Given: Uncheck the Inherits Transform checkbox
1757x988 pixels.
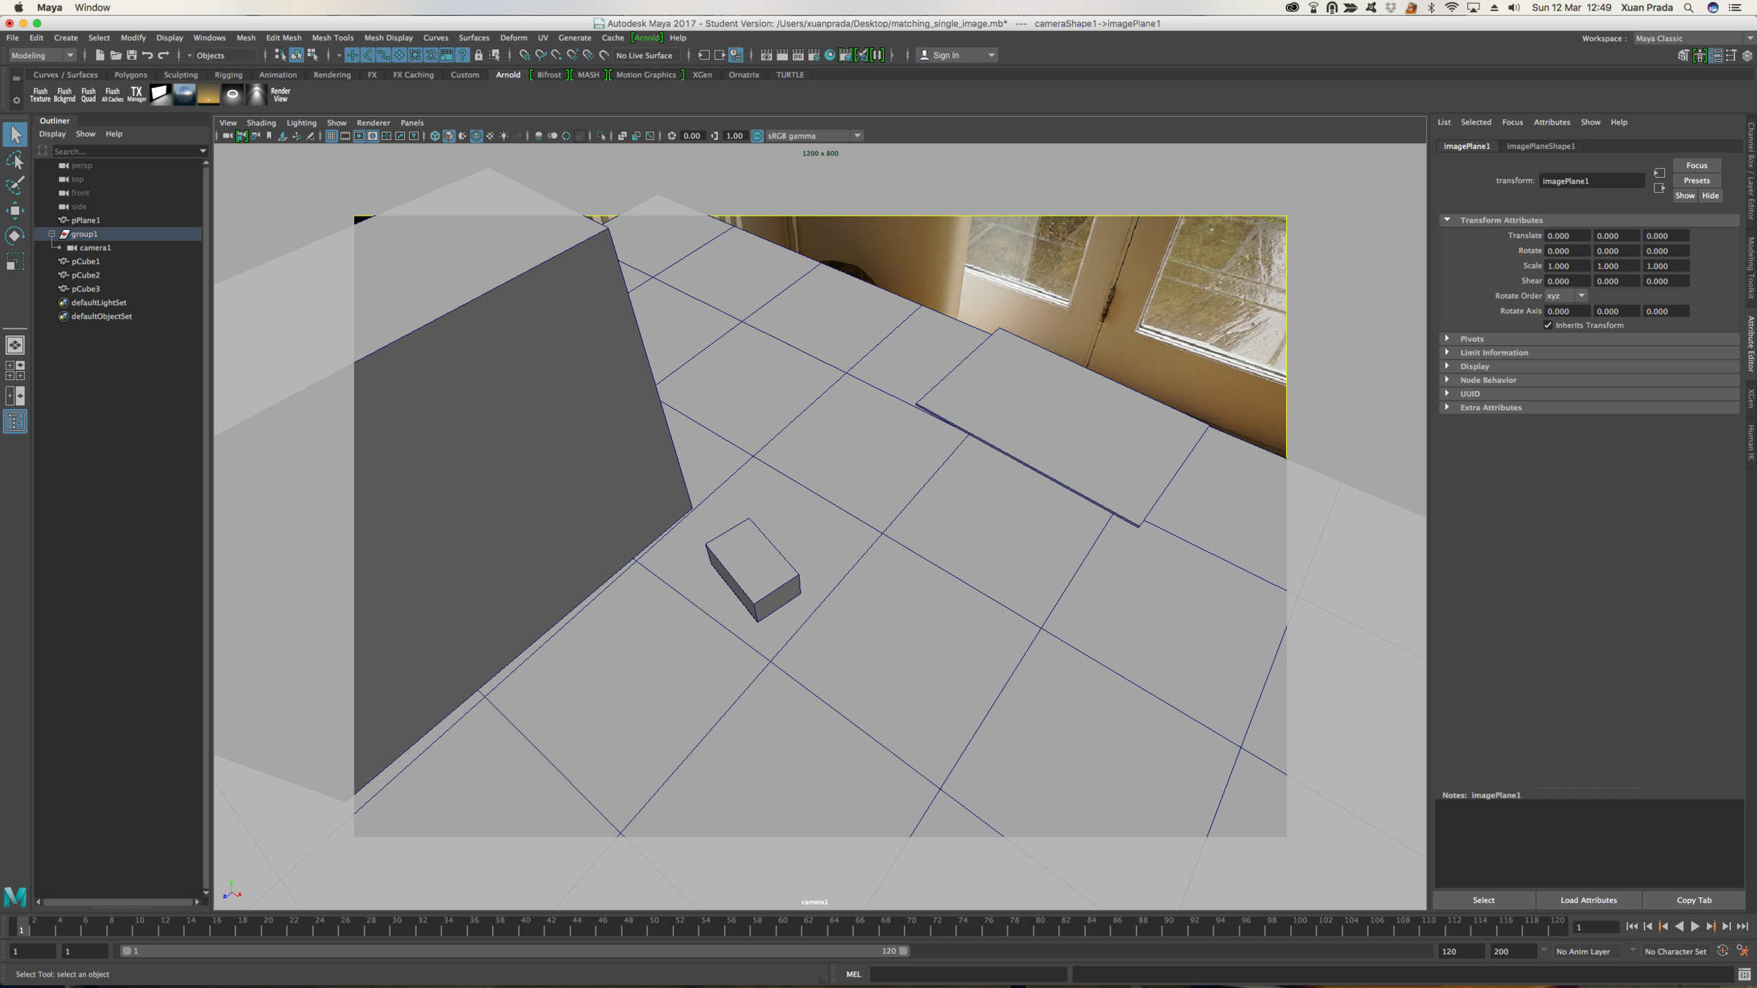Looking at the screenshot, I should pyautogui.click(x=1548, y=325).
